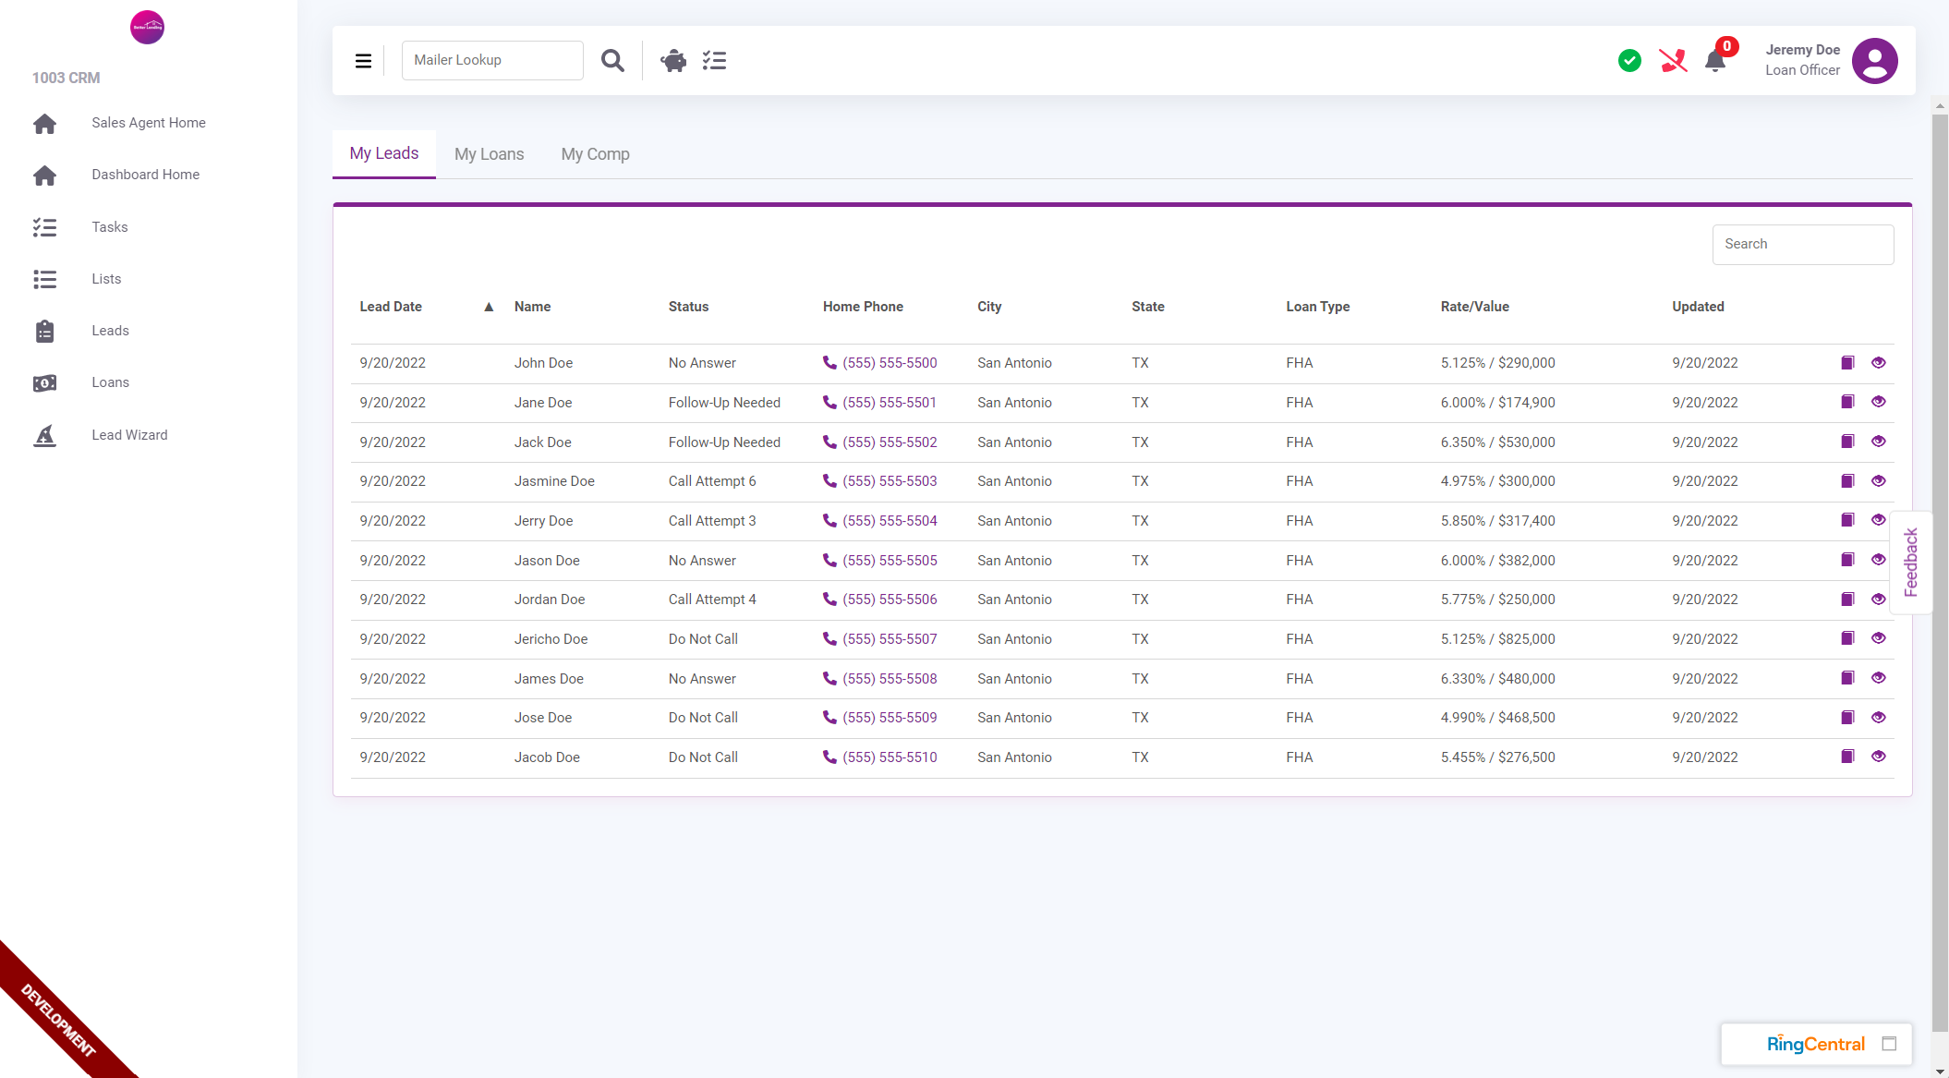Expand the RingCentral widget

(x=1889, y=1044)
